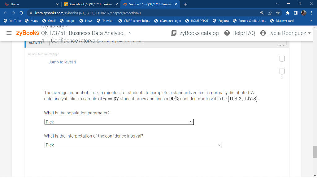Click the address bar URL

[88, 13]
